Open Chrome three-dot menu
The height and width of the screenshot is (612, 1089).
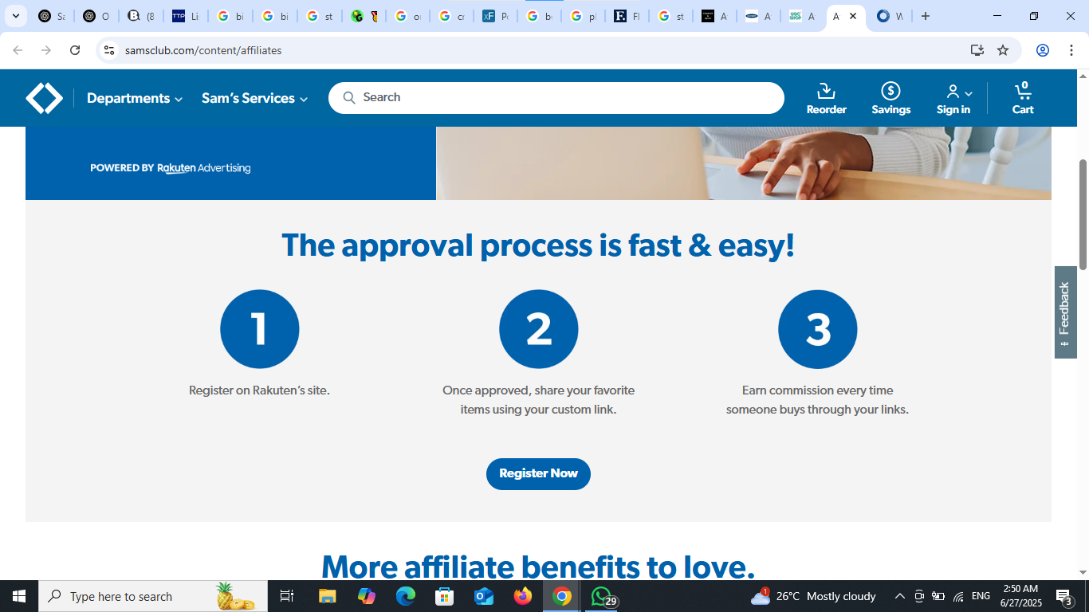[x=1070, y=50]
